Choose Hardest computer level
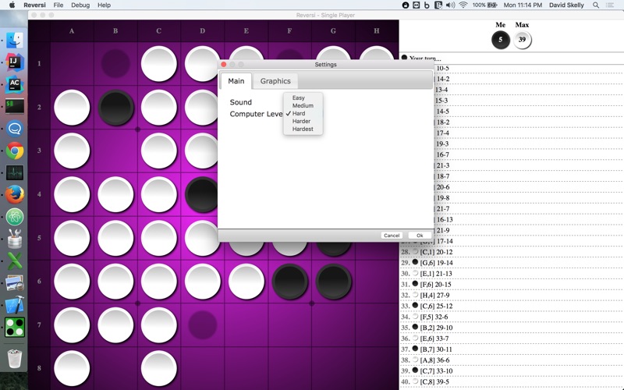 303,129
